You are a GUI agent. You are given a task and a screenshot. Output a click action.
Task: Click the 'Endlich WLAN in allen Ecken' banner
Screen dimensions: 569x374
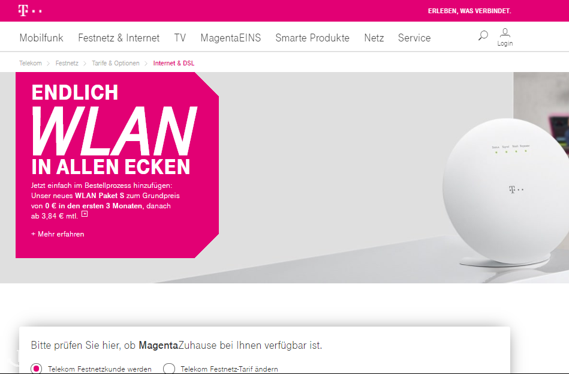click(117, 165)
